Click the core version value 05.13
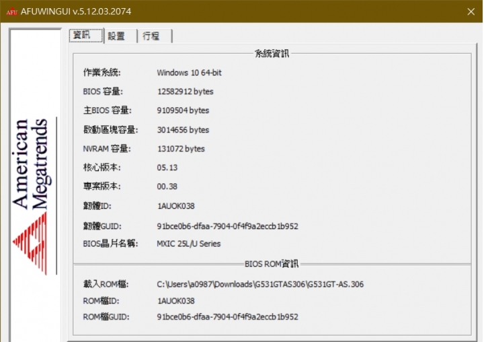Screen dimensions: 484x342 click(x=167, y=168)
